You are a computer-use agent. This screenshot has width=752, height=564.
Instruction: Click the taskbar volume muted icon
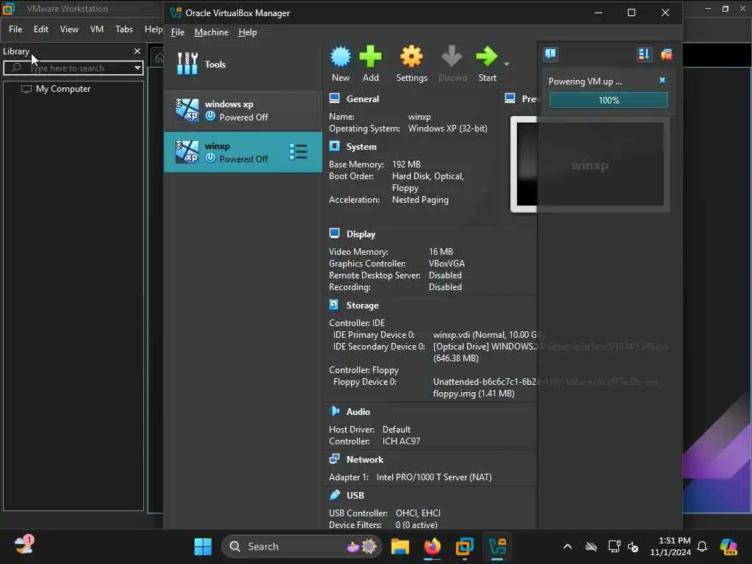[x=633, y=546]
